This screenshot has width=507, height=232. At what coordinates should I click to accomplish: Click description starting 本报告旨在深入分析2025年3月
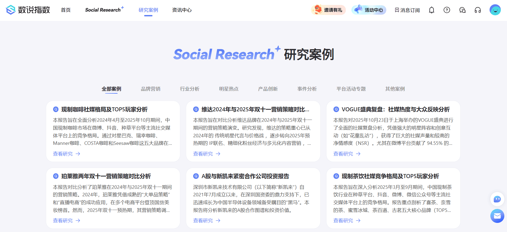pyautogui.click(x=393, y=198)
